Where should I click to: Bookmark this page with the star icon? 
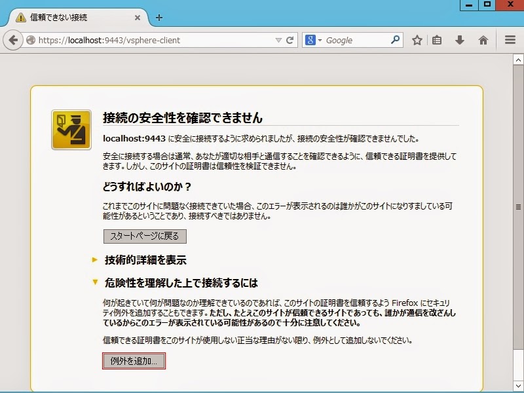pyautogui.click(x=417, y=41)
